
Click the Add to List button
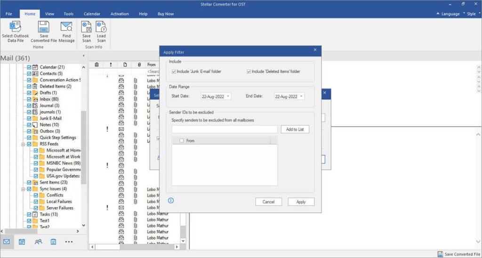(x=295, y=129)
